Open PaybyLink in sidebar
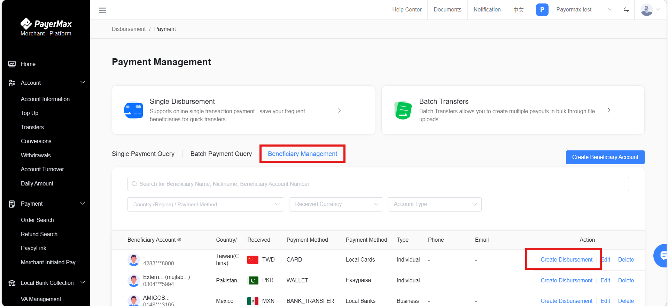Image resolution: width=668 pixels, height=306 pixels. tap(33, 248)
